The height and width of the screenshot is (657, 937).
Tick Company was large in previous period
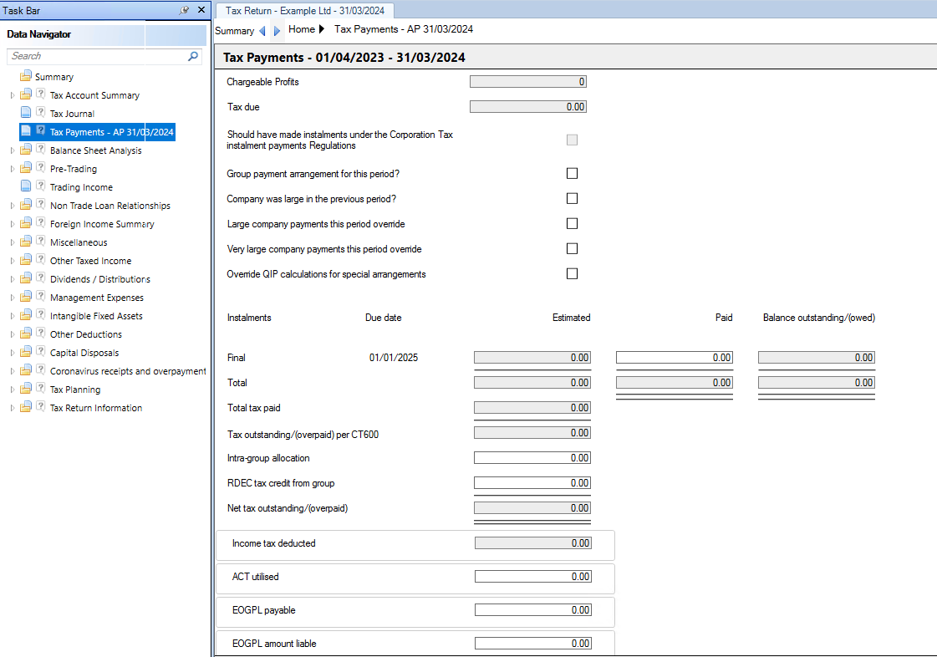(572, 198)
